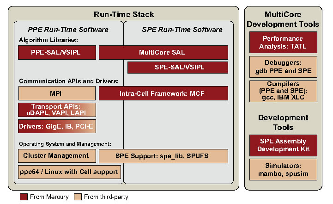The width and height of the screenshot is (333, 204).
Task: Click the Development Tools subheading above SPE Assembly Kit
Action: (283, 122)
